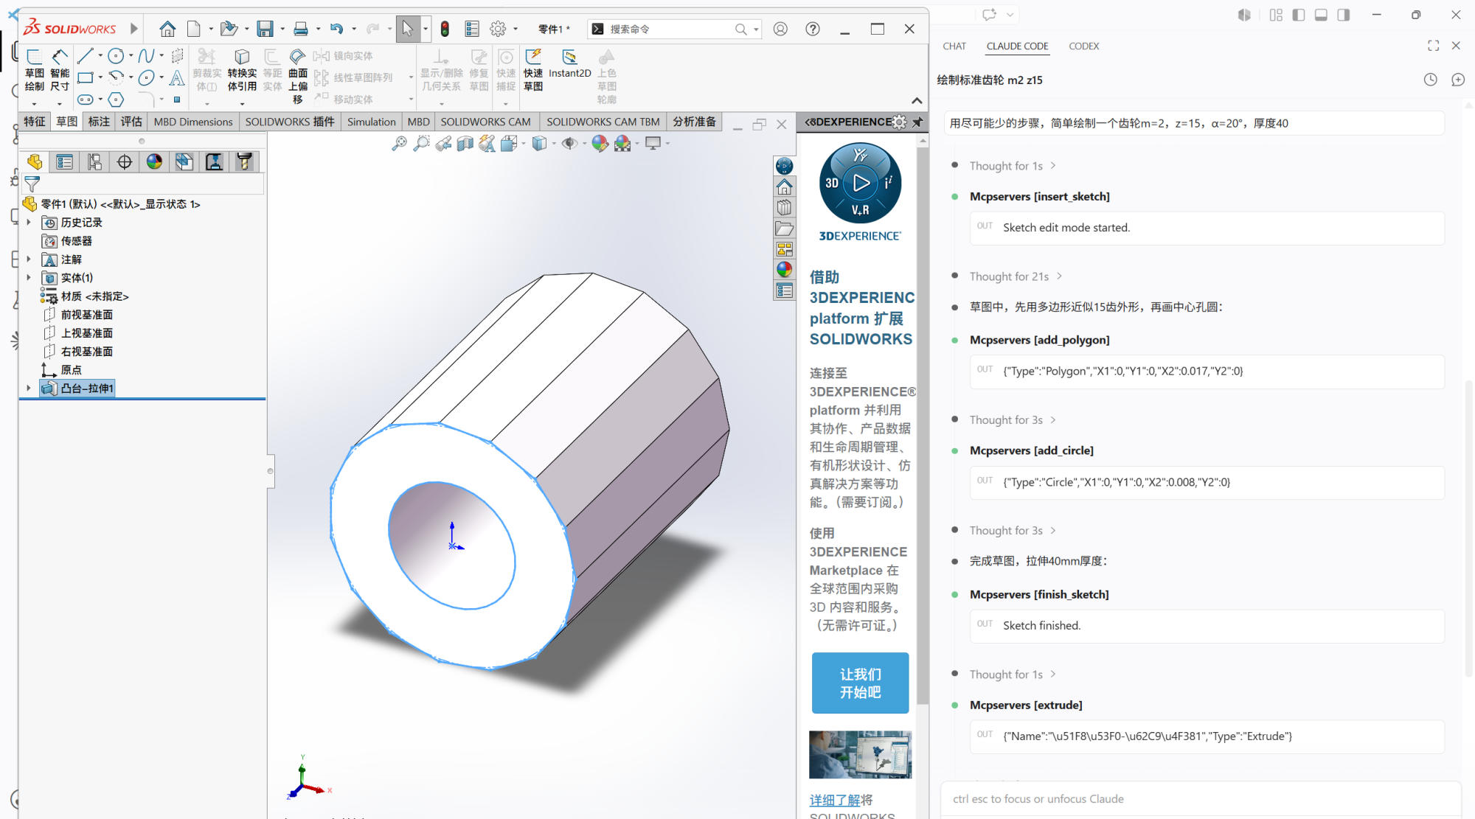Click 转换实体引用 convert entities
Screen dimensions: 1475x819
pos(242,71)
